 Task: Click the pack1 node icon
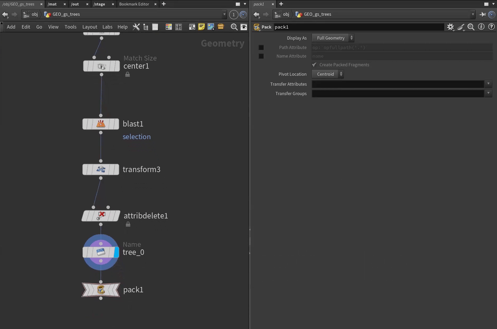pyautogui.click(x=101, y=290)
